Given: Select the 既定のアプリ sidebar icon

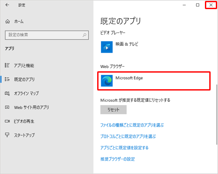Looking at the screenshot, I should coord(7,79).
